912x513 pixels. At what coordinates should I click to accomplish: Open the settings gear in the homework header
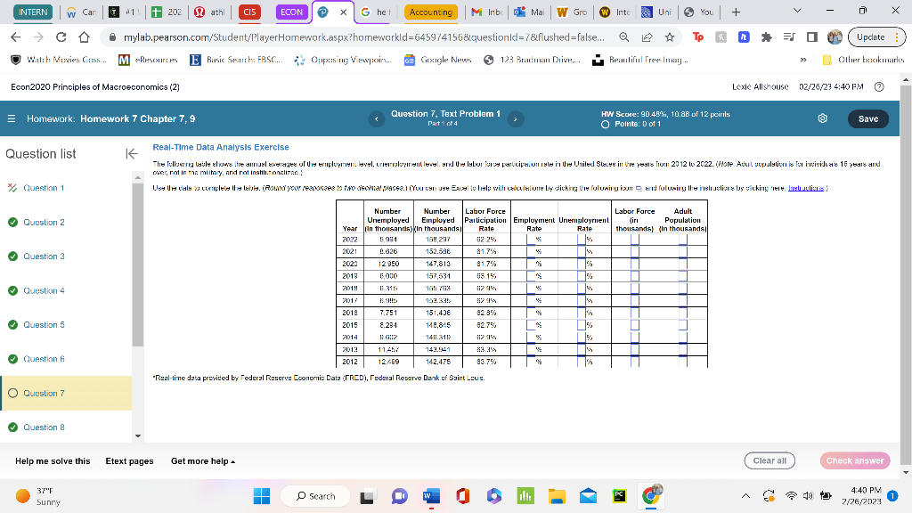pyautogui.click(x=822, y=118)
